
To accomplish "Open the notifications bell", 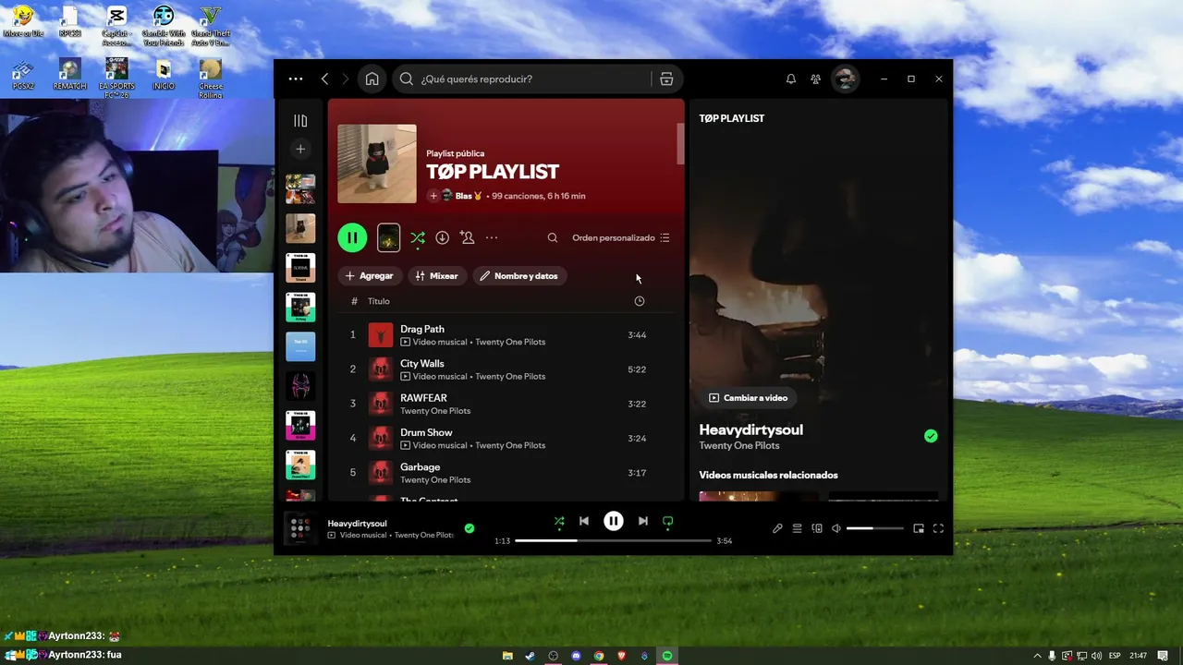I will (x=791, y=79).
